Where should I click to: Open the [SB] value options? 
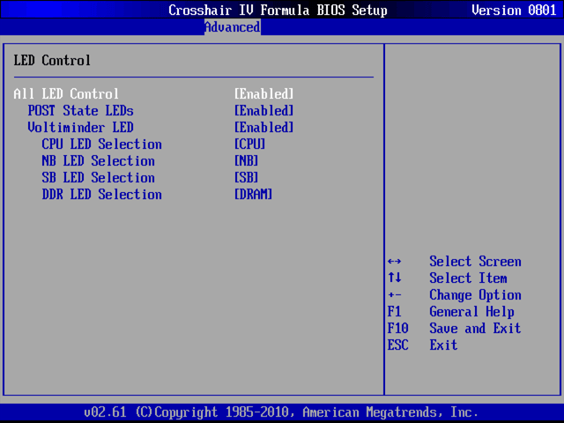point(247,178)
